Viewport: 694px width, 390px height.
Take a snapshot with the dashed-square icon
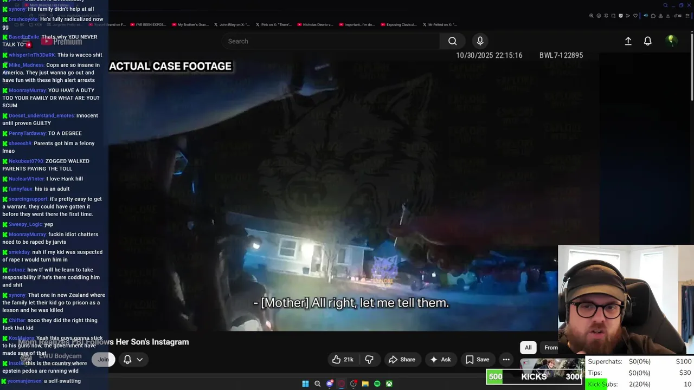tap(613, 16)
